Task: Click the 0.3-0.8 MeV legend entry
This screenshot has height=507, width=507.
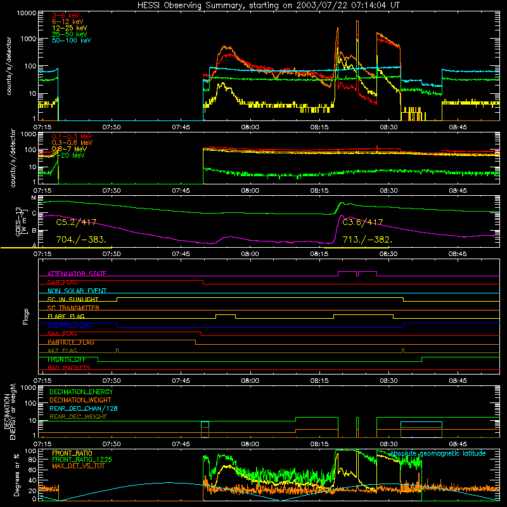Action: pos(72,143)
